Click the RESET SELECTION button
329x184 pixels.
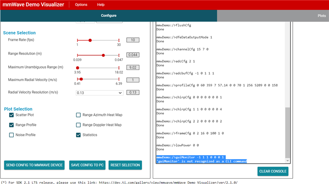click(x=125, y=165)
